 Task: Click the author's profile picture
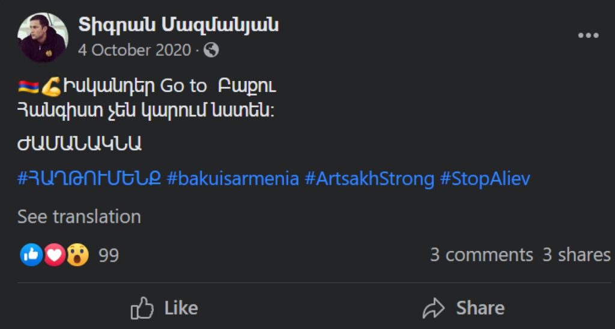click(42, 37)
